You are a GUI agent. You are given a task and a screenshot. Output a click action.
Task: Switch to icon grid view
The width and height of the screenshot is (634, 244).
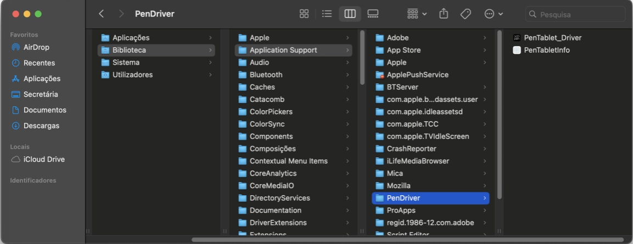coord(304,14)
